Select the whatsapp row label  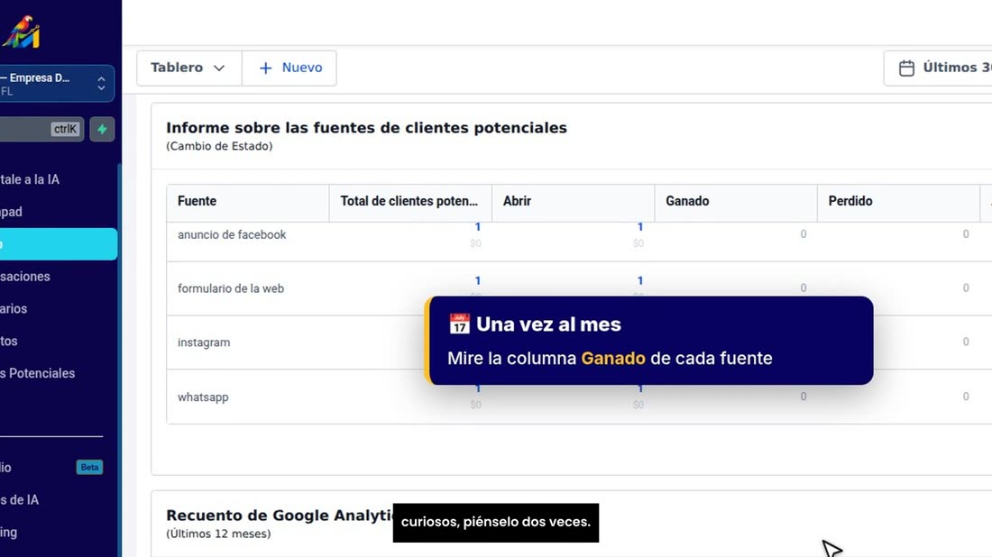[203, 397]
